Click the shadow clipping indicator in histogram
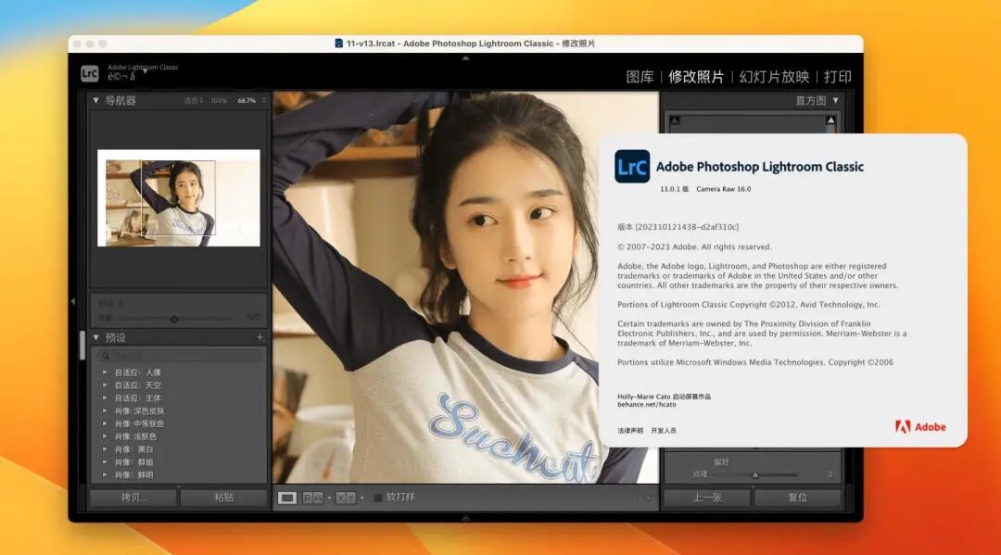Screen dimensions: 1001x555 675,120
